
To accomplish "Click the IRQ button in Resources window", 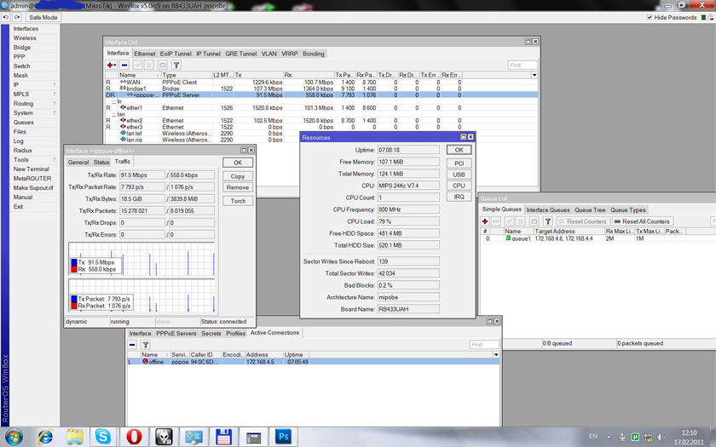I will (x=459, y=197).
